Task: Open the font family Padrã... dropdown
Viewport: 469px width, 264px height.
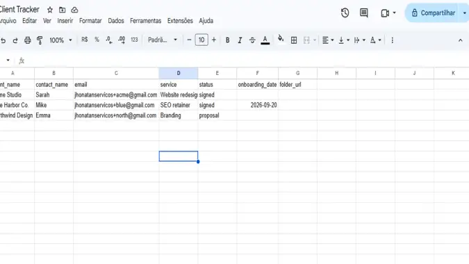Action: [163, 40]
